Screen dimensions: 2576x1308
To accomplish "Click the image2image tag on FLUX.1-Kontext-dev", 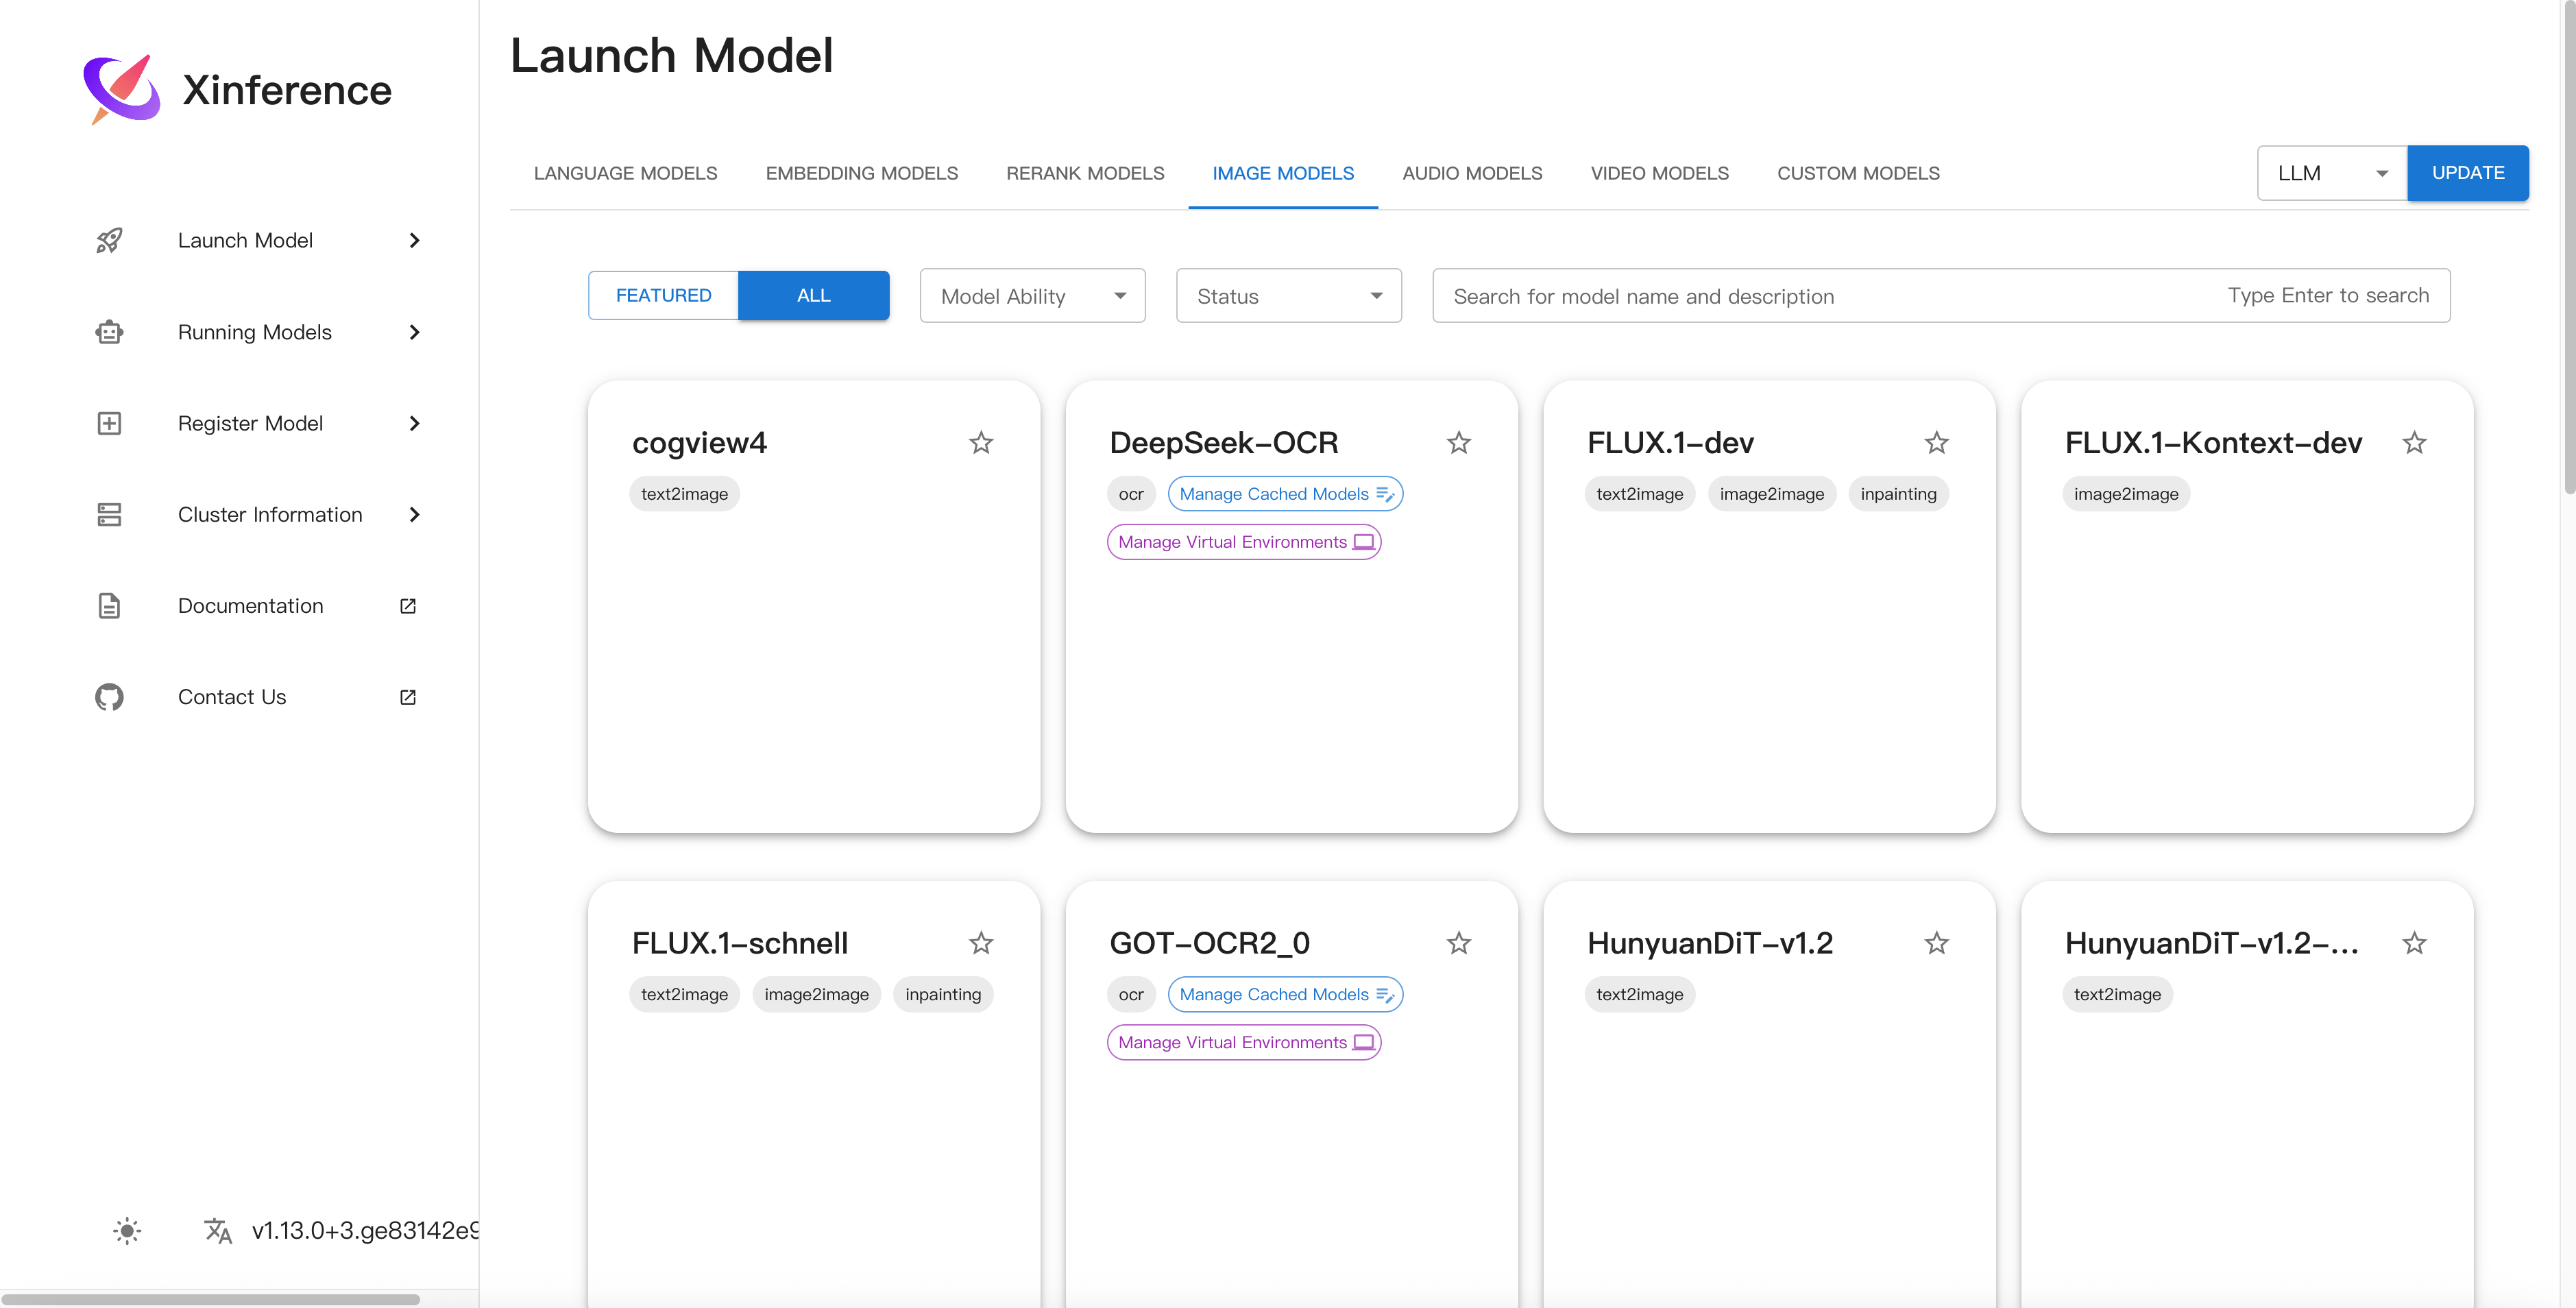I will tap(2126, 494).
